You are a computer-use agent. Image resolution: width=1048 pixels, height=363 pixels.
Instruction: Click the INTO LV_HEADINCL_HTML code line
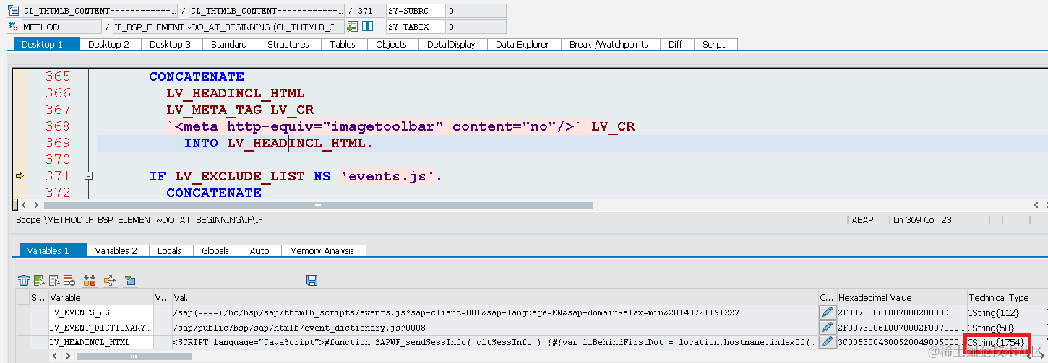(278, 143)
